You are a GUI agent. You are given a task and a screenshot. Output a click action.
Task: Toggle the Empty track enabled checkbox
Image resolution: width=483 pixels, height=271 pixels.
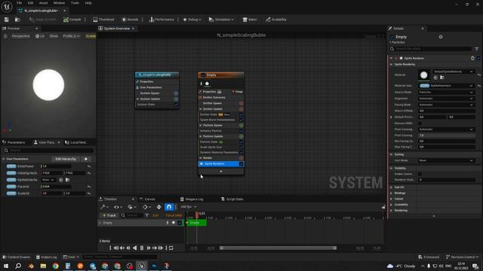180,223
